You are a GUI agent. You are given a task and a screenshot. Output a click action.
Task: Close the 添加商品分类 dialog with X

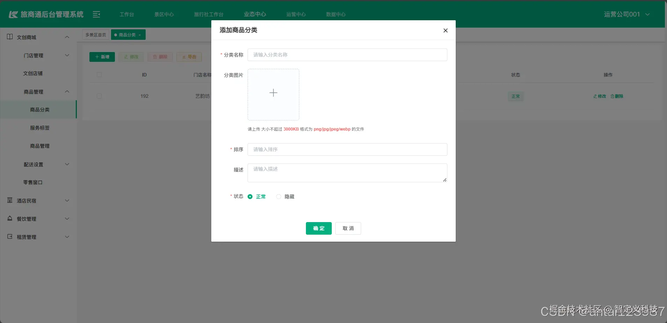(x=445, y=30)
